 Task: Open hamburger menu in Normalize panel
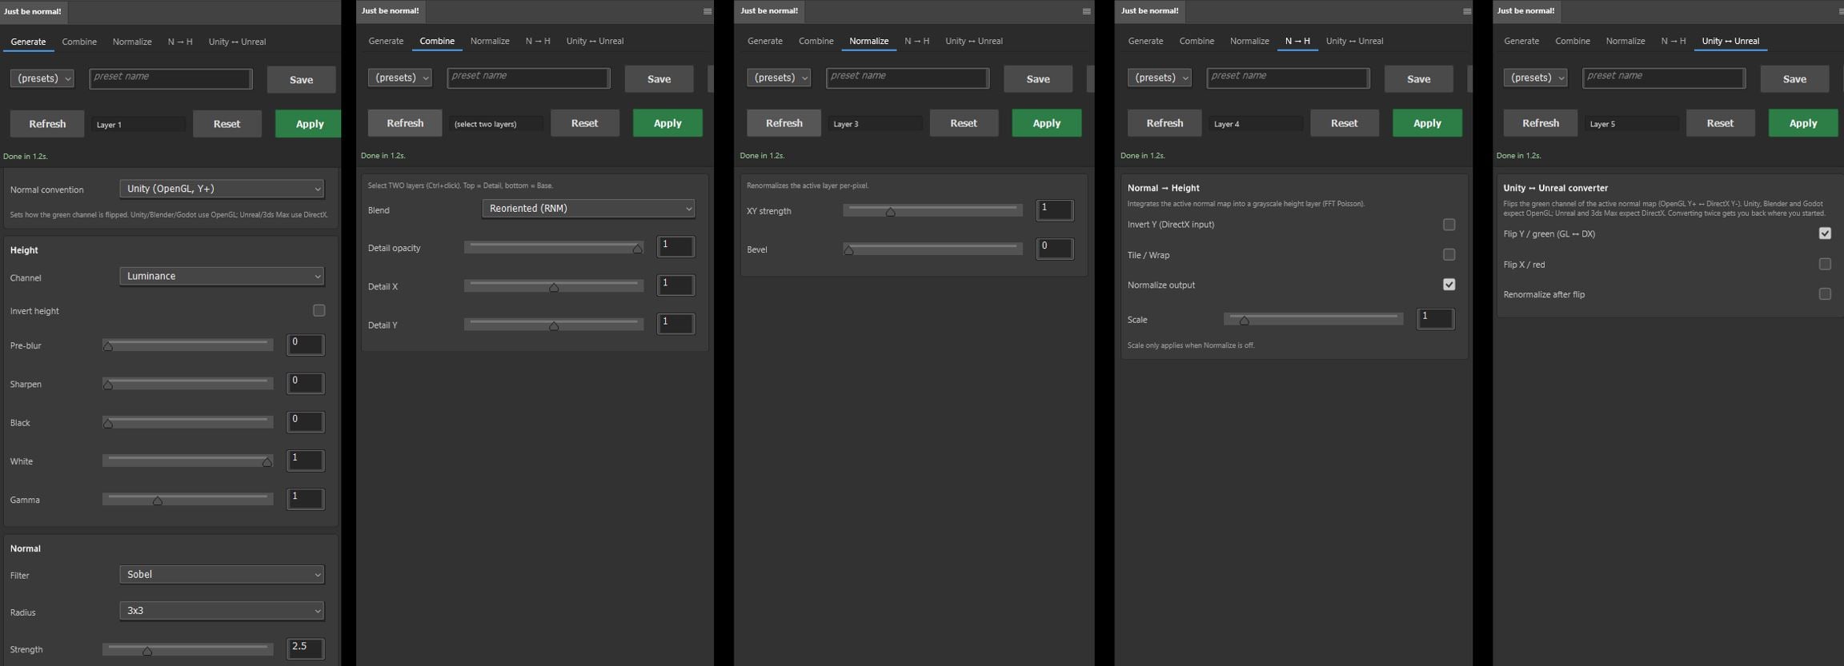1086,11
